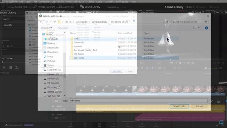227x128 pixels.
Task: Click the 3D Objects icon in navigation pane
Action: (45, 39)
